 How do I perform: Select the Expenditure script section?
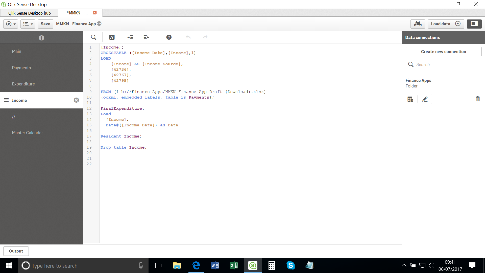click(41, 84)
